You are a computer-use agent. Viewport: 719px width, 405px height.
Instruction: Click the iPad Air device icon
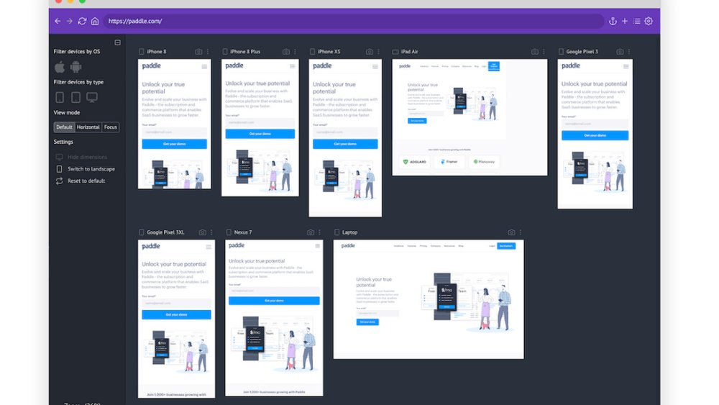click(395, 52)
